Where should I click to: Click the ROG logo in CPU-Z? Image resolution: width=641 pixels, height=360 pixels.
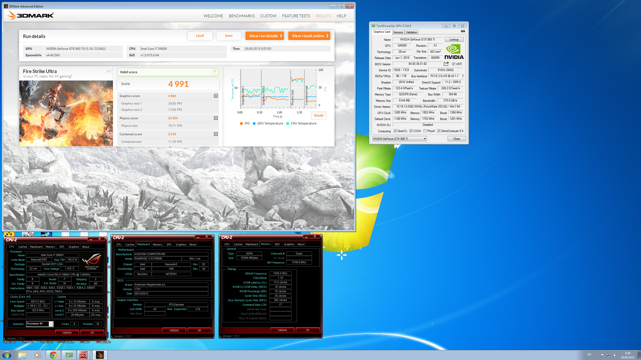[x=92, y=261]
